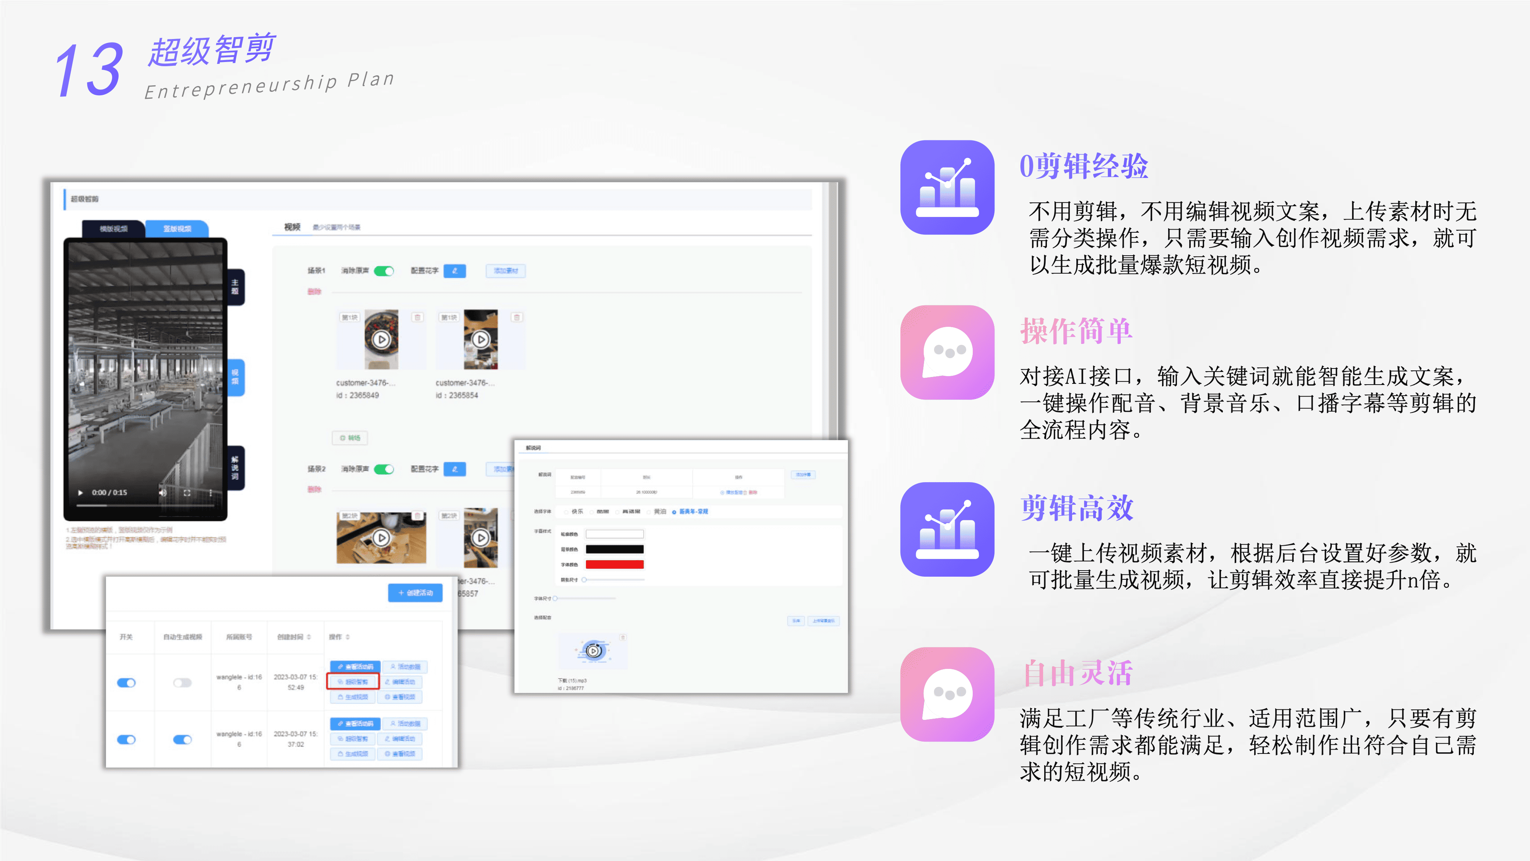Image resolution: width=1530 pixels, height=861 pixels.
Task: Sort the table by 创建时间 column arrows
Action: tap(309, 637)
